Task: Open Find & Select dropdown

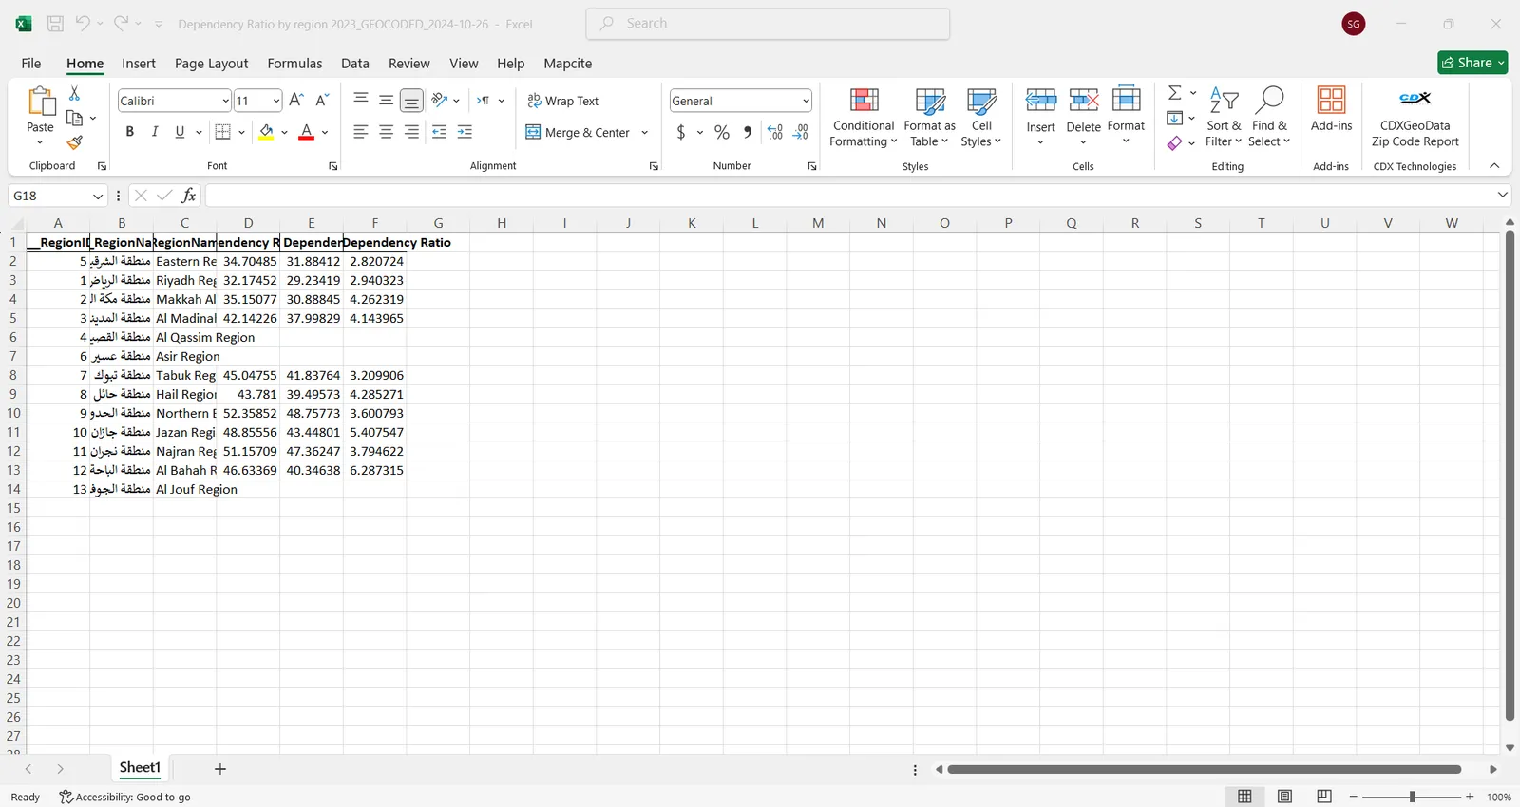Action: (x=1270, y=118)
